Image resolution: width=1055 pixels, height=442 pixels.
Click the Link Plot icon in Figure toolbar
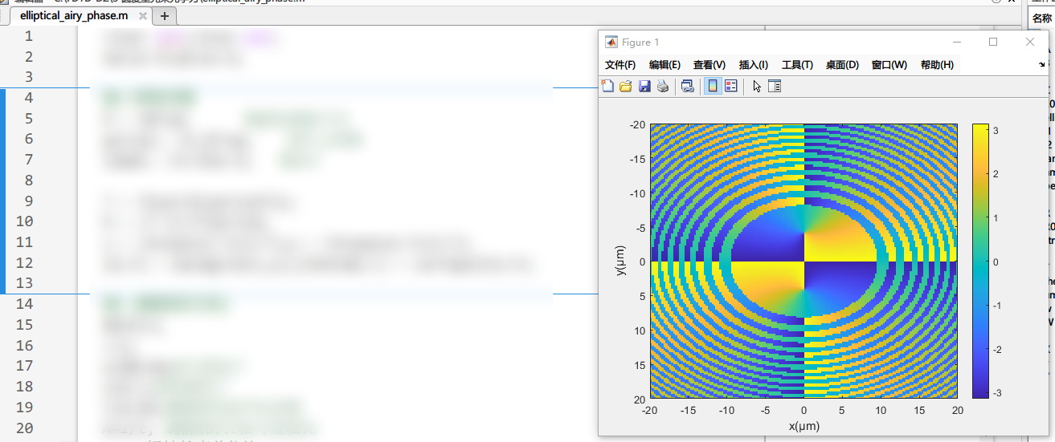(688, 86)
